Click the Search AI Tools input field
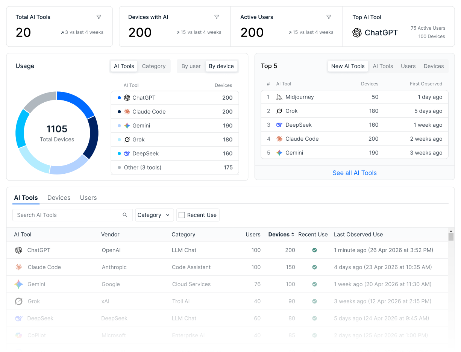The width and height of the screenshot is (461, 352). (73, 215)
